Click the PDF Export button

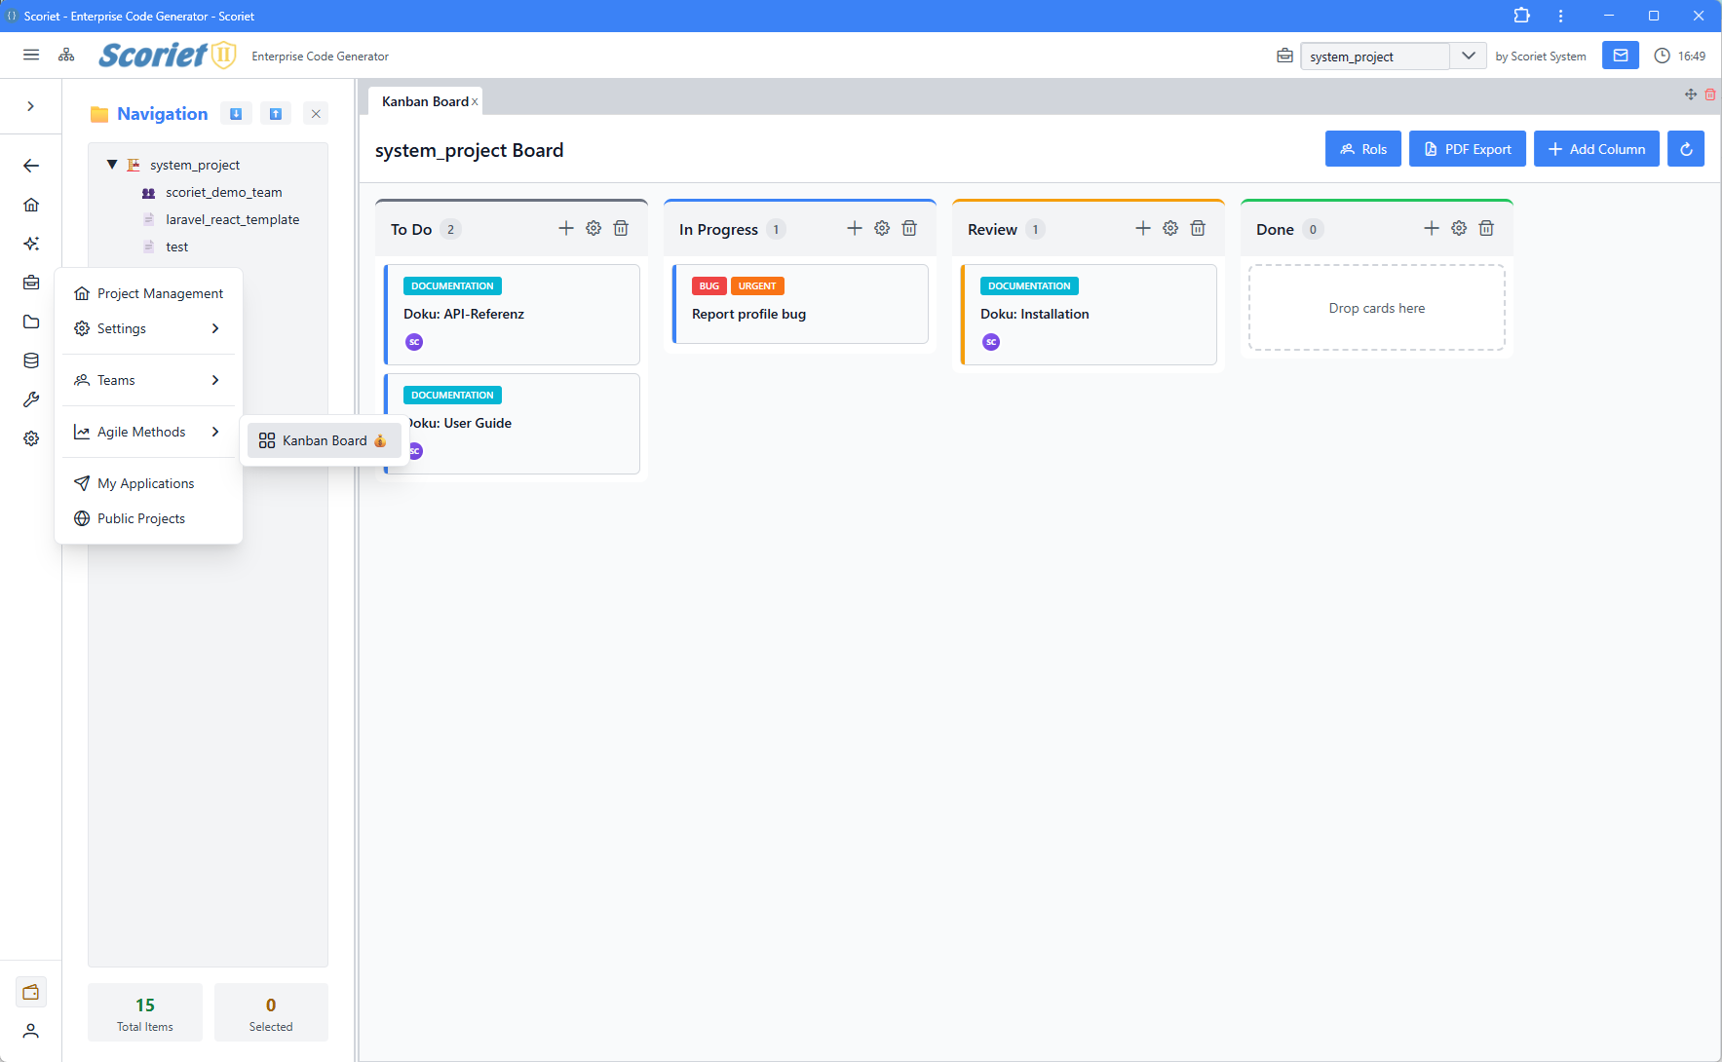[1467, 148]
